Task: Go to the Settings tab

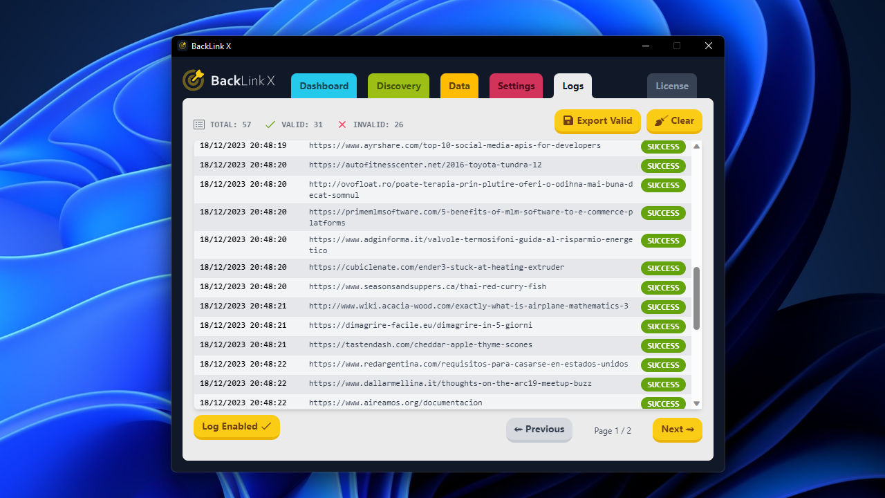Action: pos(516,86)
